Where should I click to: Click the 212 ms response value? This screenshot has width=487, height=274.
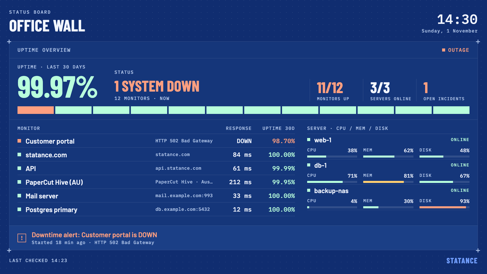[x=240, y=182]
